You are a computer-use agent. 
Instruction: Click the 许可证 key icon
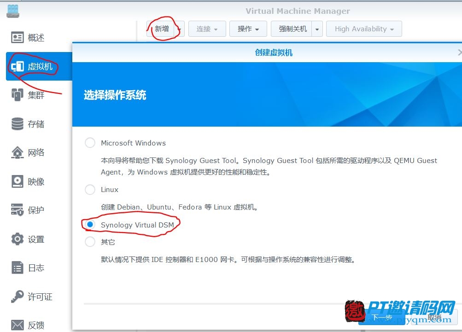tap(18, 297)
